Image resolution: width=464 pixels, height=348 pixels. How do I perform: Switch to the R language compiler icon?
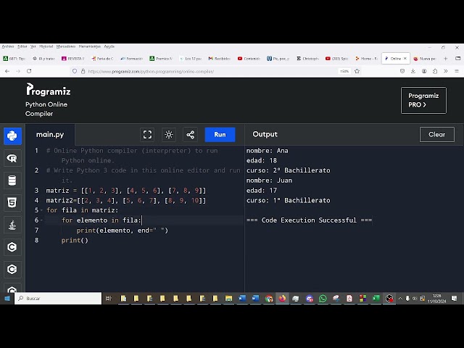click(x=12, y=158)
